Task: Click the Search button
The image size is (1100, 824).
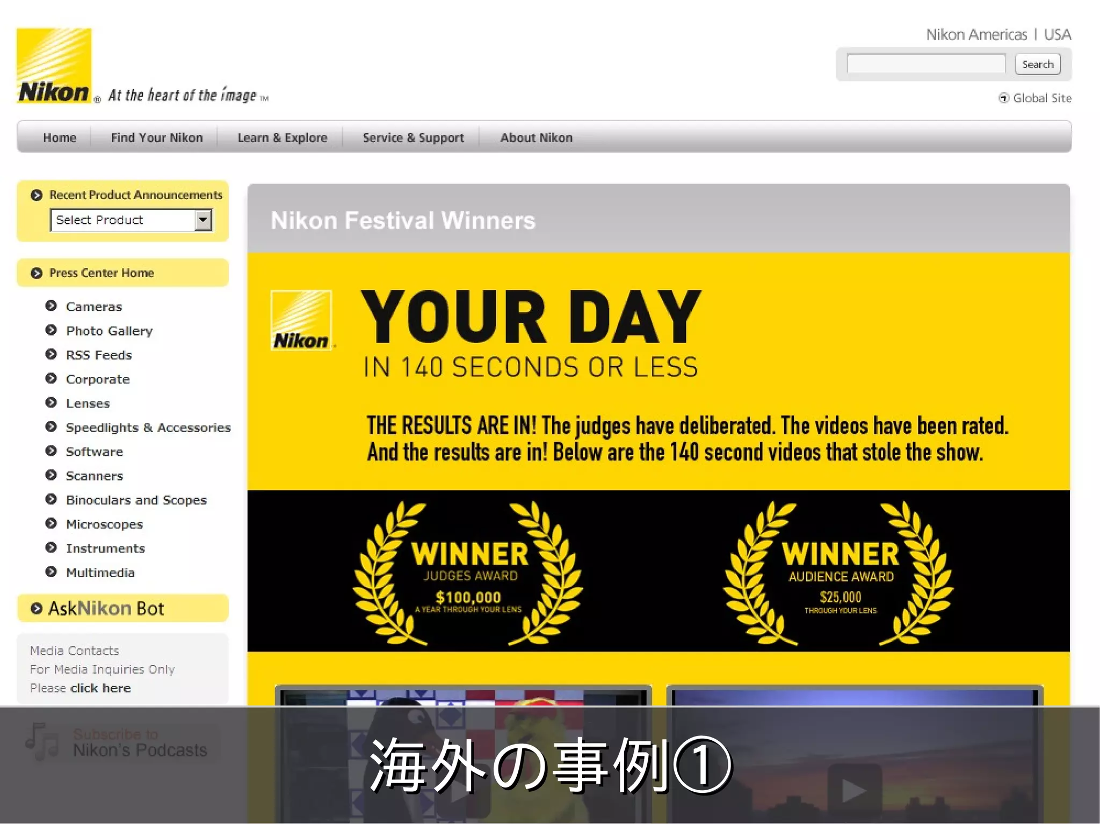Action: tap(1038, 64)
